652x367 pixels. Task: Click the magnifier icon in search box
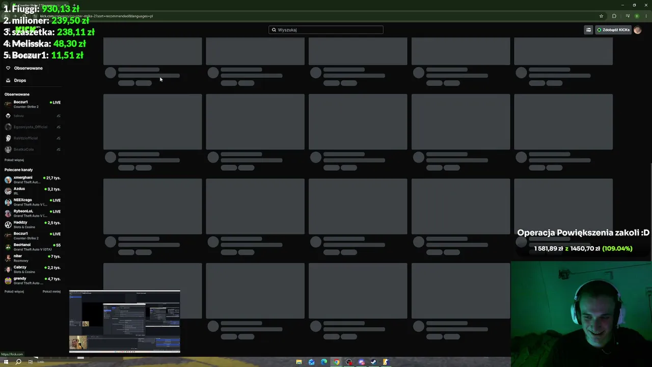coord(274,30)
